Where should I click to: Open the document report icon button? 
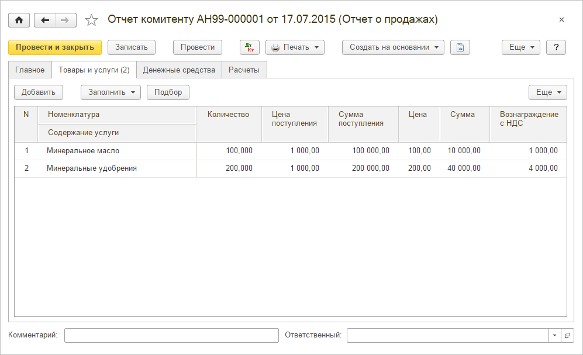(x=460, y=47)
